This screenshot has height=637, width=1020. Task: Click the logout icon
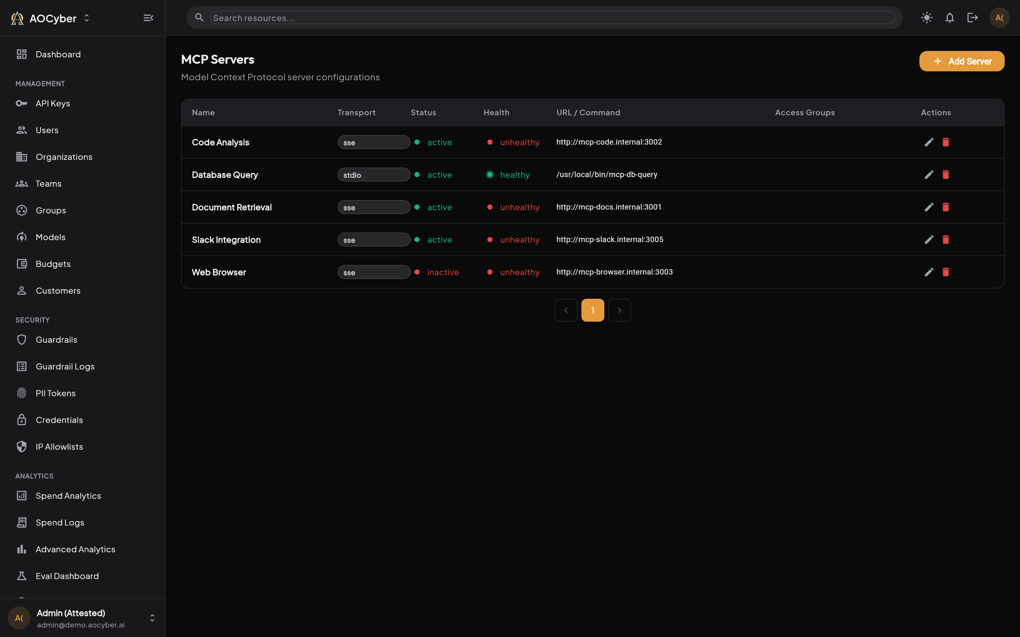coord(973,18)
